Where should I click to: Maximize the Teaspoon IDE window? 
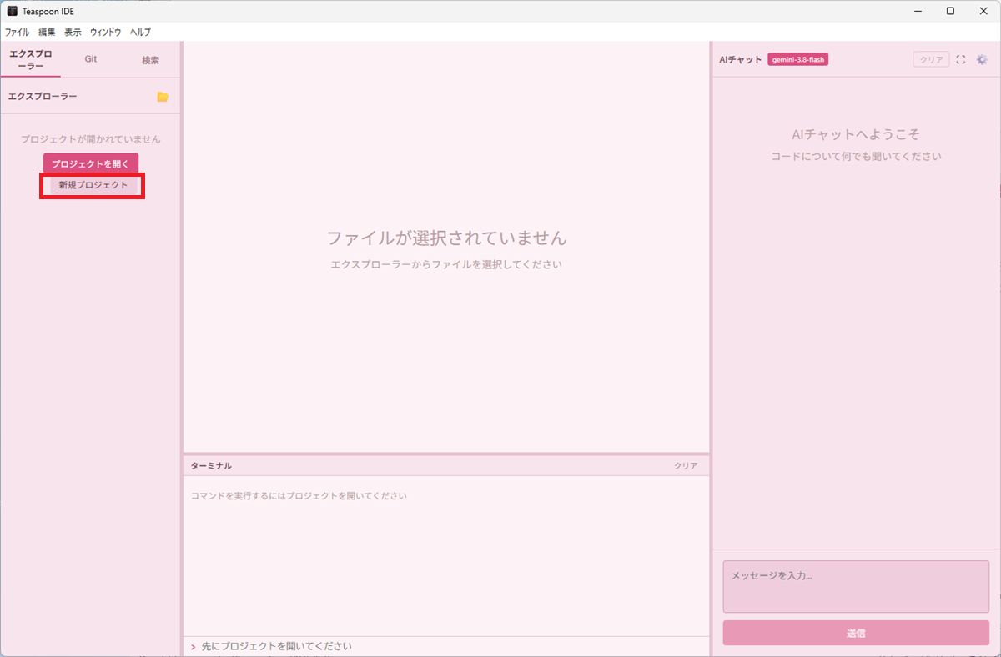click(950, 11)
